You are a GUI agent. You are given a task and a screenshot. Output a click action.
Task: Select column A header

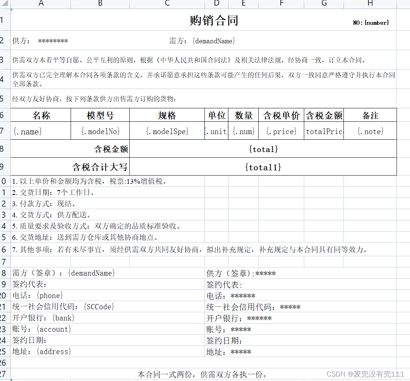(41, 4)
